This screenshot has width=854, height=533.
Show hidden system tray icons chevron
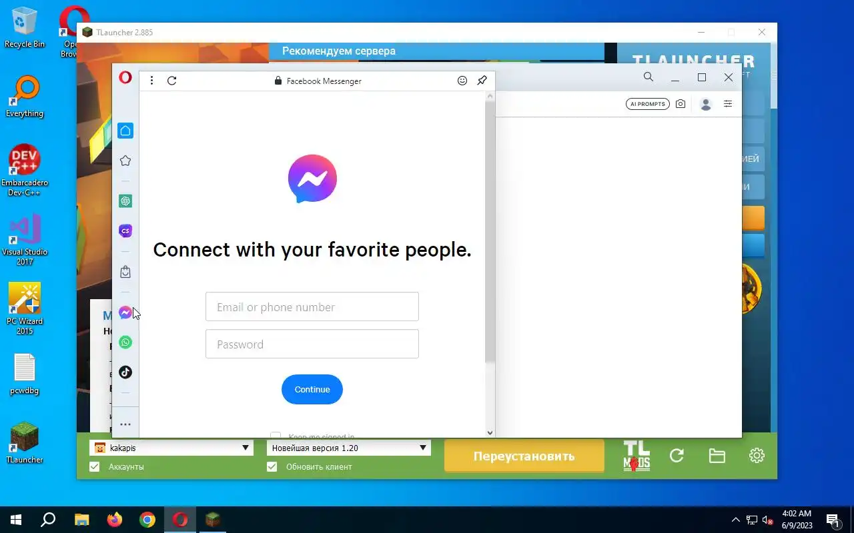(x=736, y=520)
